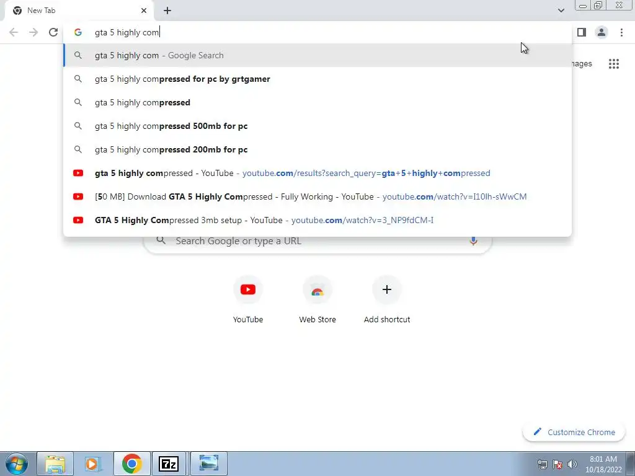Open the Action Center flag icon
The height and width of the screenshot is (476, 635).
click(x=557, y=464)
